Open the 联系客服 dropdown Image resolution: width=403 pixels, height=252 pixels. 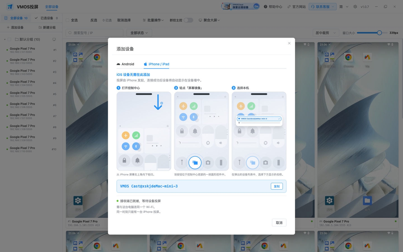tap(322, 7)
